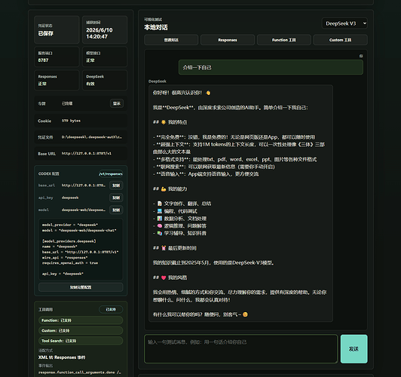This screenshot has width=401, height=377.
Task: Click the model interface 正常 status card
Action: point(105,57)
